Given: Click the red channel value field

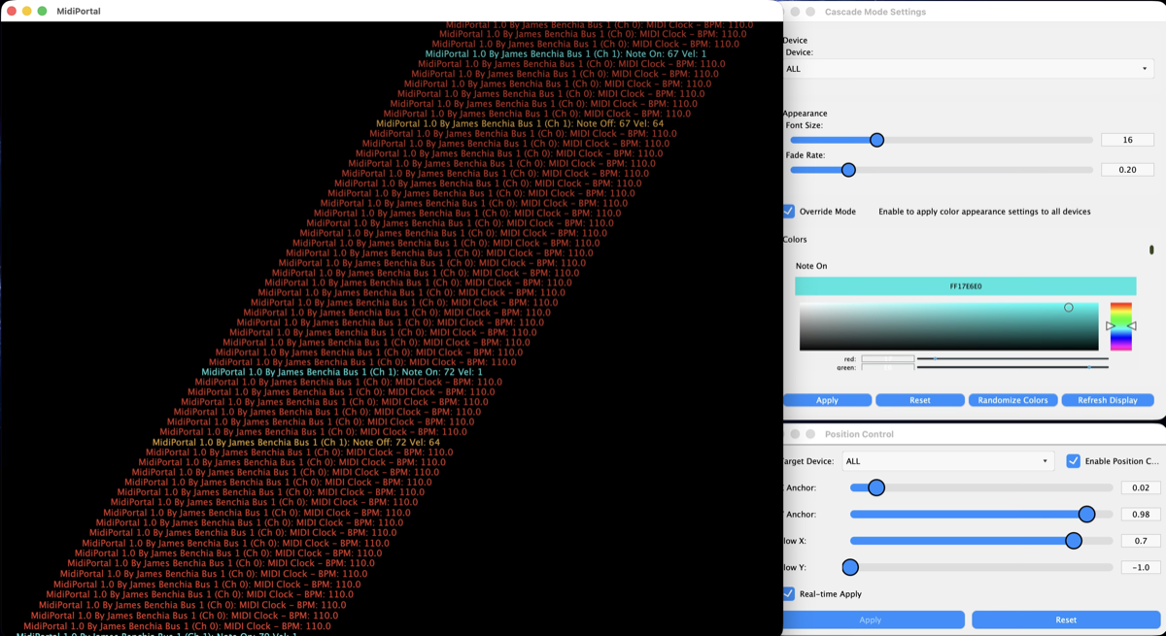Looking at the screenshot, I should pyautogui.click(x=887, y=359).
